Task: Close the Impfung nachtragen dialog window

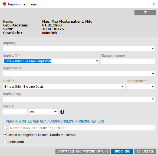Action: point(154,4)
